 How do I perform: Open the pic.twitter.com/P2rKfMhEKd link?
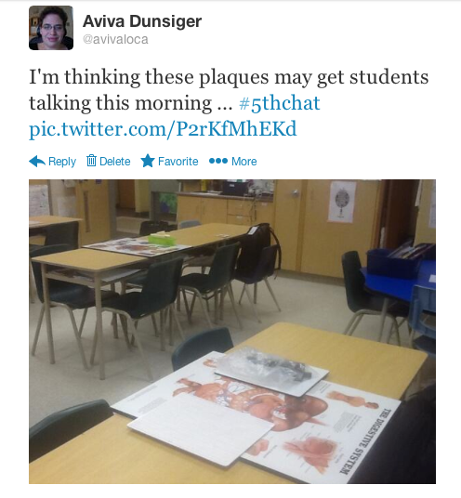163,129
